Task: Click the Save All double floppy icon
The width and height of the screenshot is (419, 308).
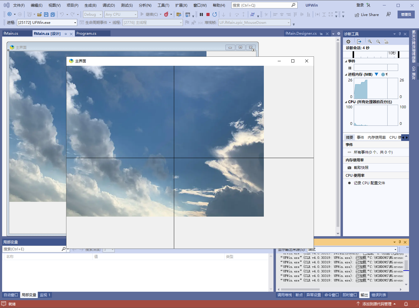Action: coord(53,14)
